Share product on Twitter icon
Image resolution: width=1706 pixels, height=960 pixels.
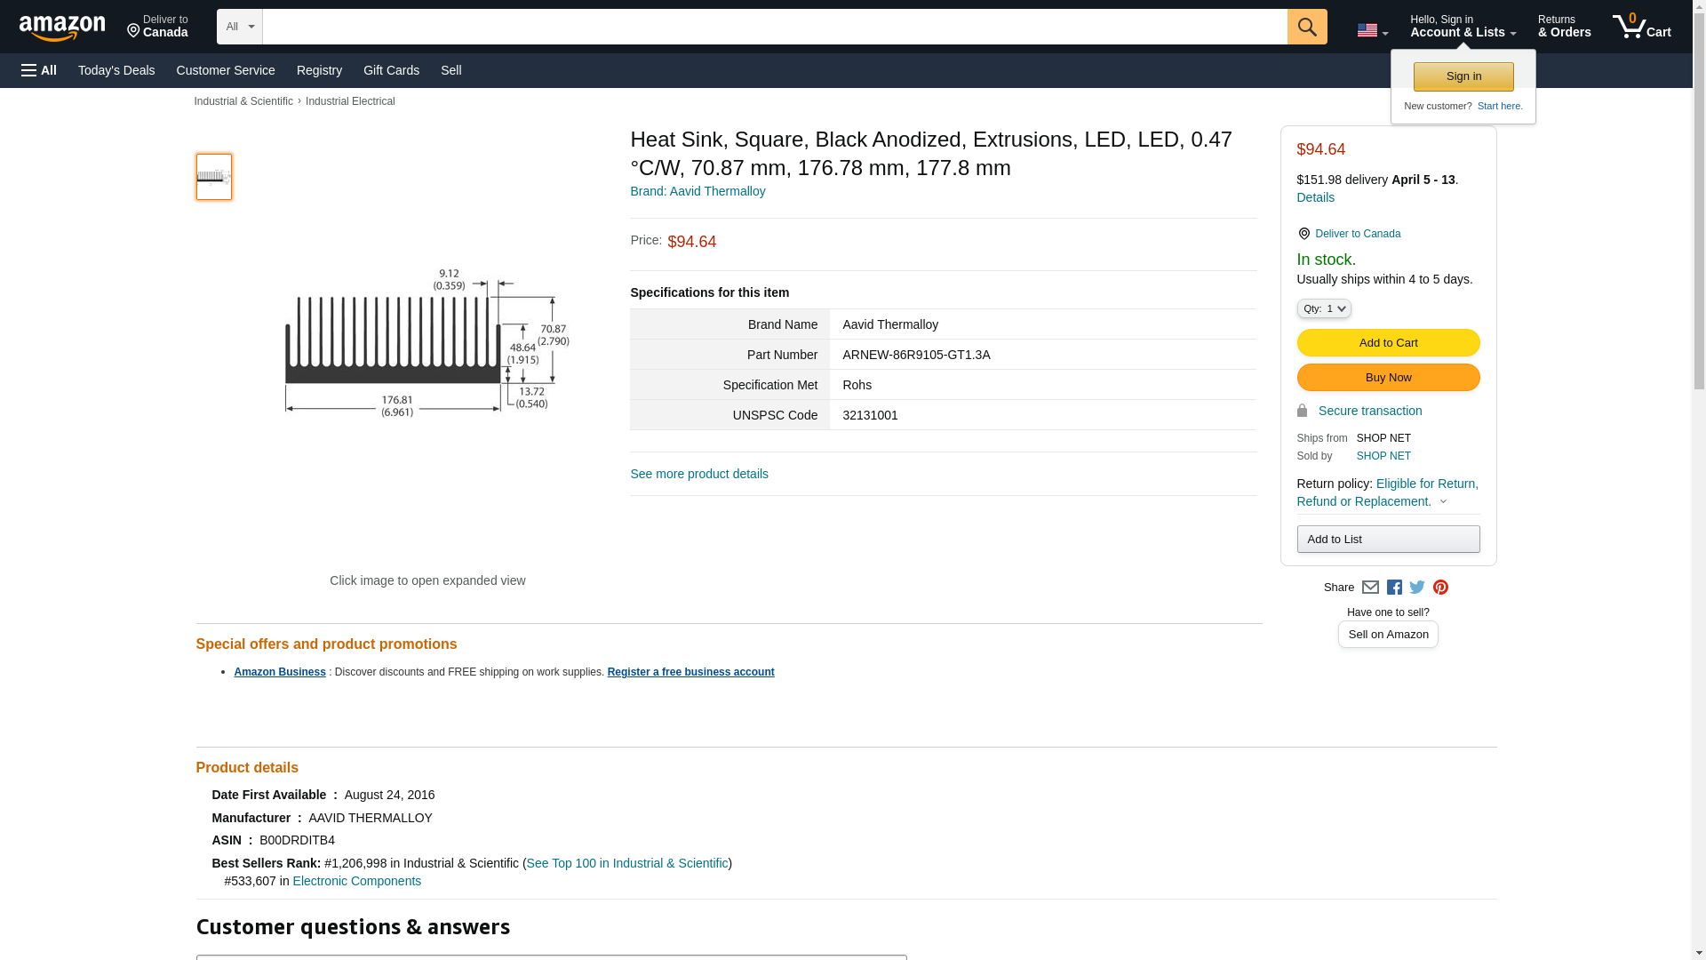(x=1417, y=588)
